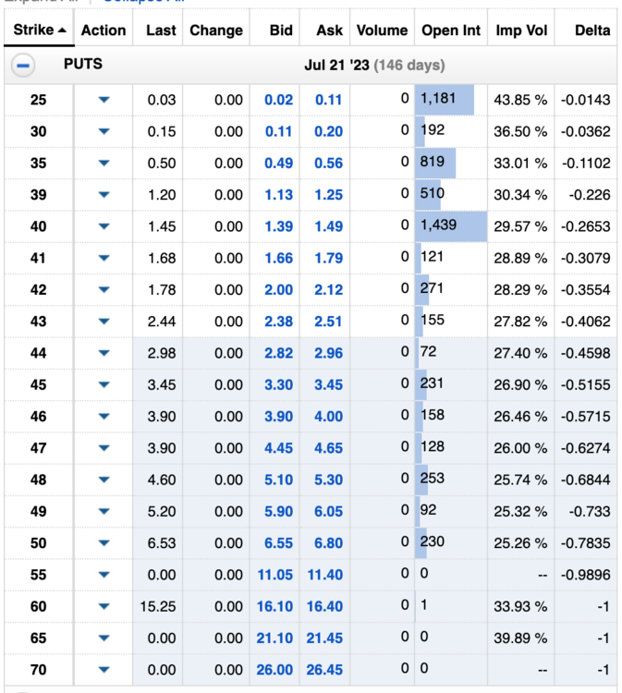Open action dropdown for strike 35
Image resolution: width=622 pixels, height=693 pixels.
click(x=104, y=163)
